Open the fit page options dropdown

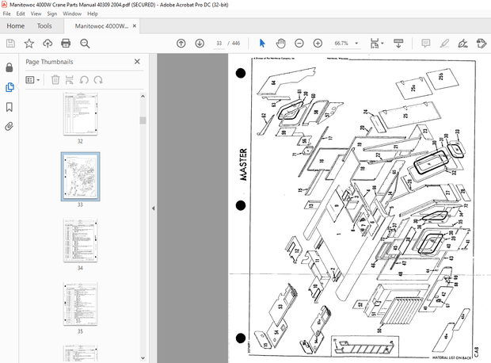pyautogui.click(x=377, y=44)
